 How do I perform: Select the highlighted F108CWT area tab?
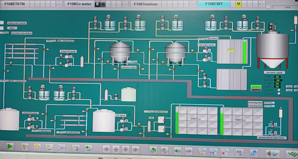(x=214, y=4)
